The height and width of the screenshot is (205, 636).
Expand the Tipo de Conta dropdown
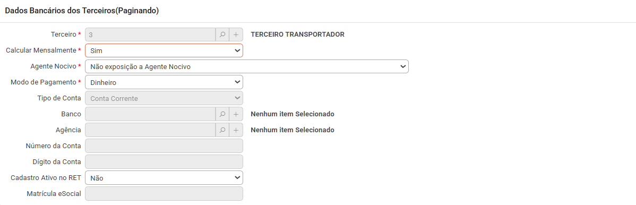point(164,98)
